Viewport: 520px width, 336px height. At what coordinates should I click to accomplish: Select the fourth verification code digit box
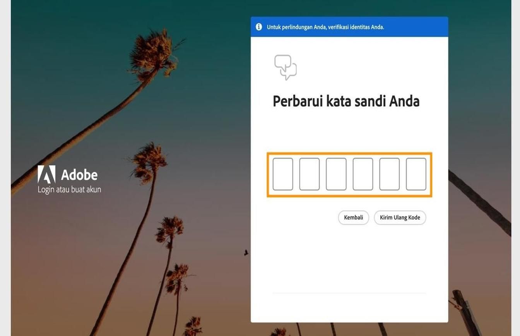(363, 174)
